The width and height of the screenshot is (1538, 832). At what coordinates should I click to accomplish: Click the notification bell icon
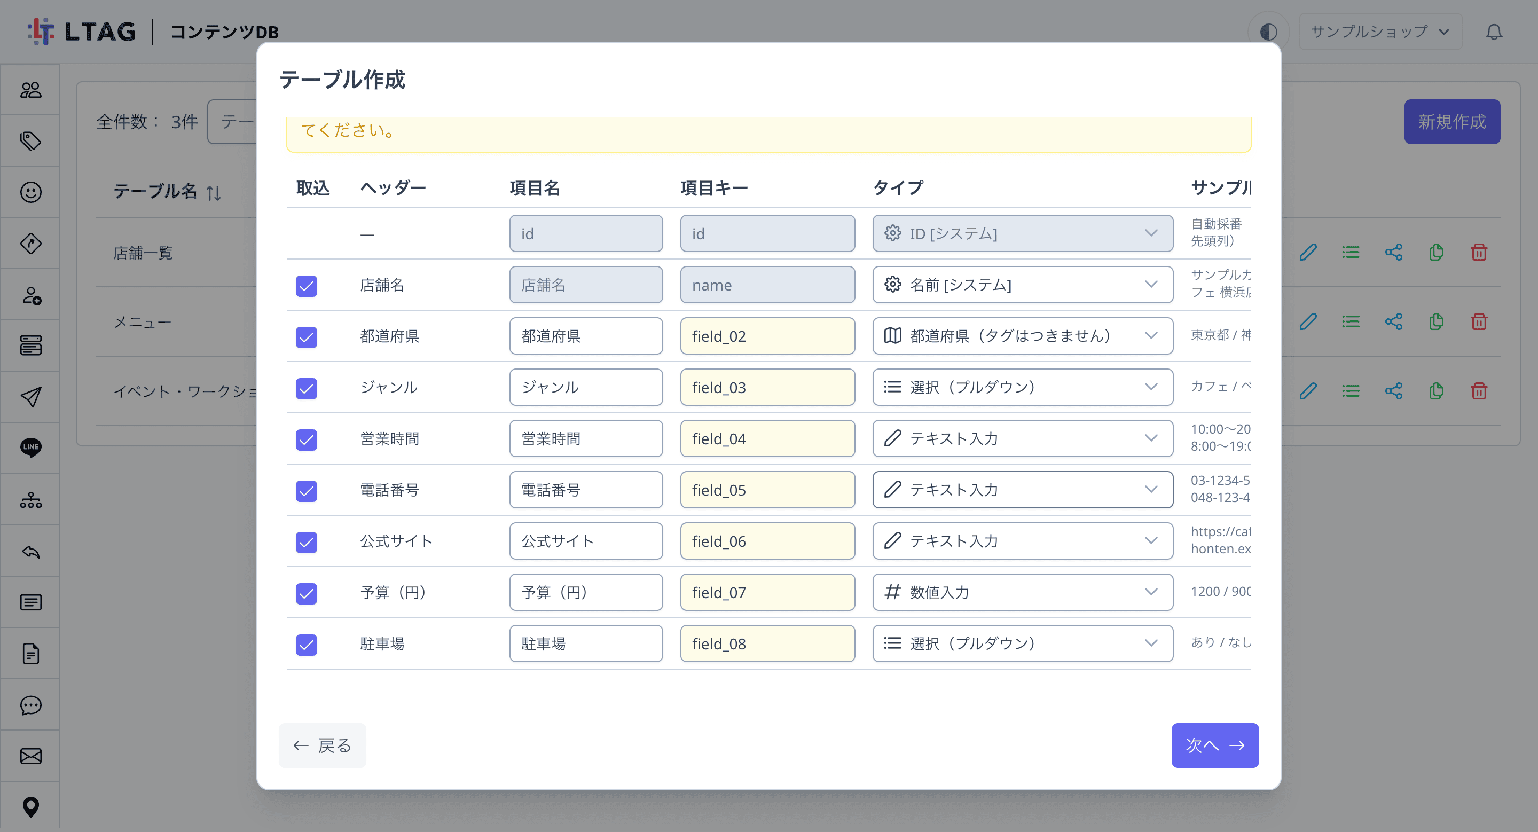coord(1494,32)
